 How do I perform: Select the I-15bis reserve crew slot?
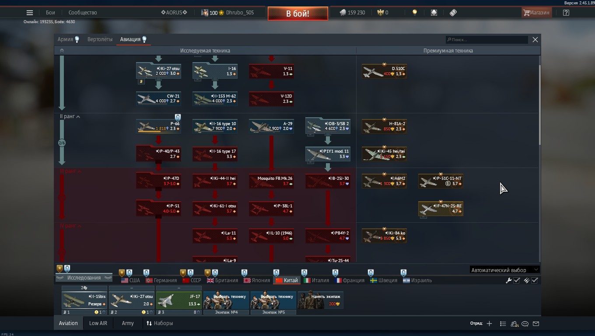tap(84, 301)
